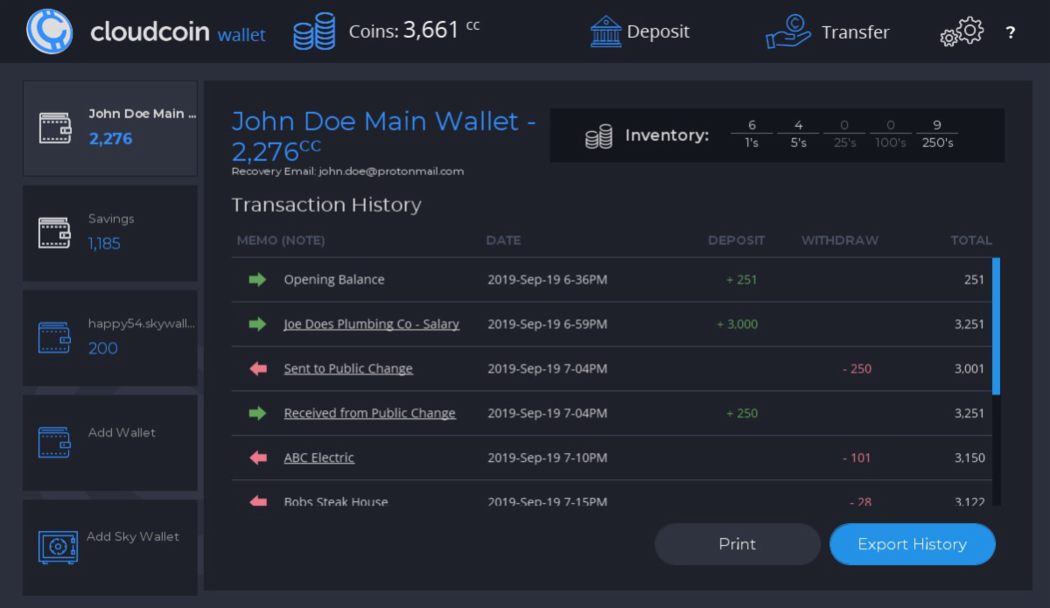The height and width of the screenshot is (608, 1050).
Task: Click the Opening Balance memo text
Action: (334, 280)
